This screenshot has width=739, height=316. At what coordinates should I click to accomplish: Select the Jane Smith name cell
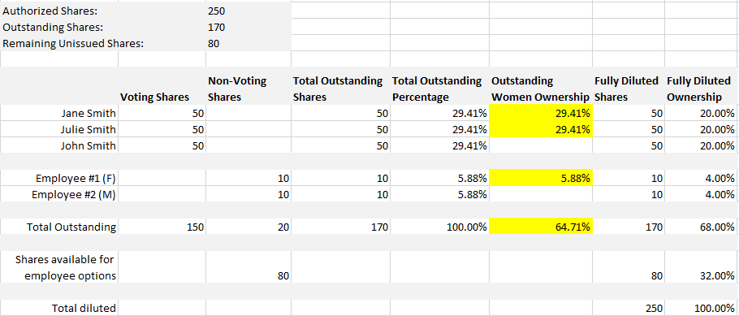tap(59, 113)
